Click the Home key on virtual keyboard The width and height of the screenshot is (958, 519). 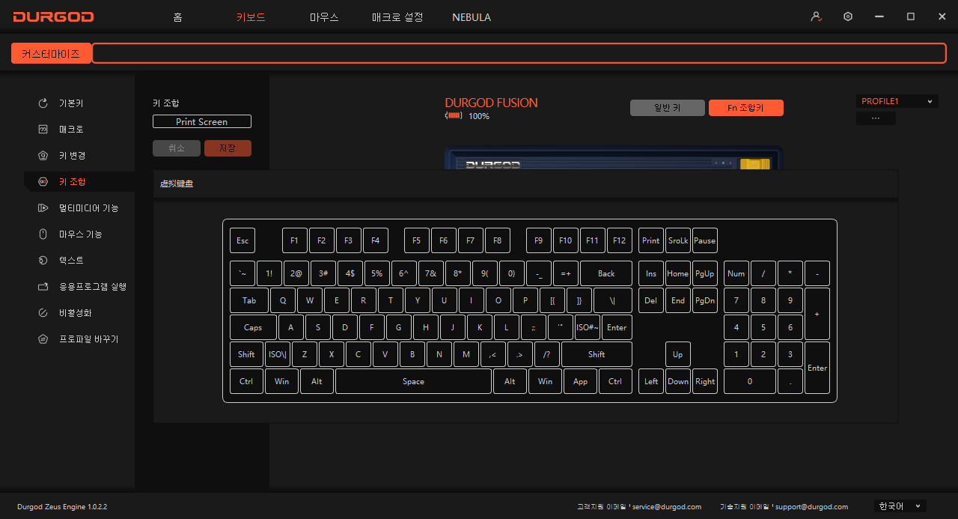tap(678, 273)
